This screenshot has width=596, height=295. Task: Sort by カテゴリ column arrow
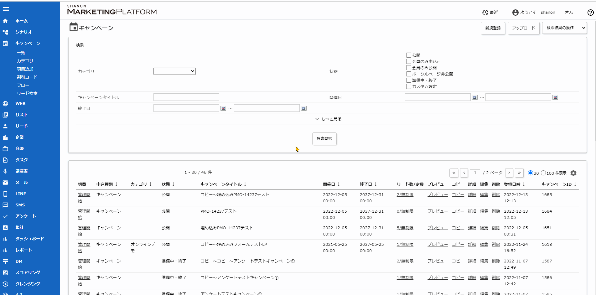pos(151,184)
